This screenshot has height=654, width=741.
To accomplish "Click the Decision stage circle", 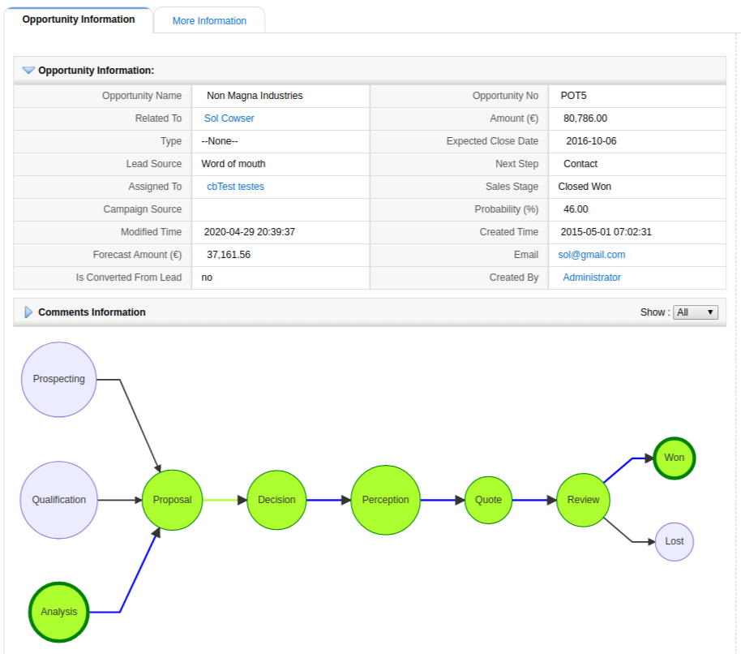I will click(x=276, y=500).
